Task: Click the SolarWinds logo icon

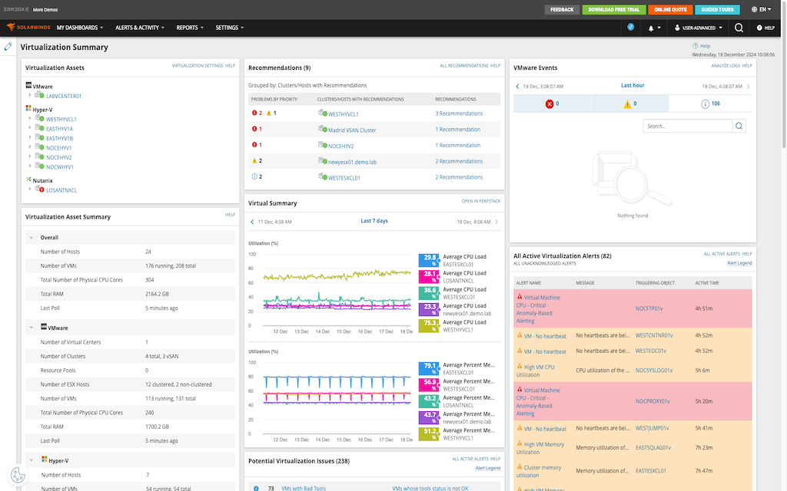Action: click(11, 27)
